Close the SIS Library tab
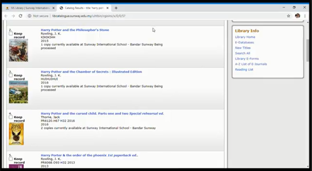 pyautogui.click(x=53, y=8)
